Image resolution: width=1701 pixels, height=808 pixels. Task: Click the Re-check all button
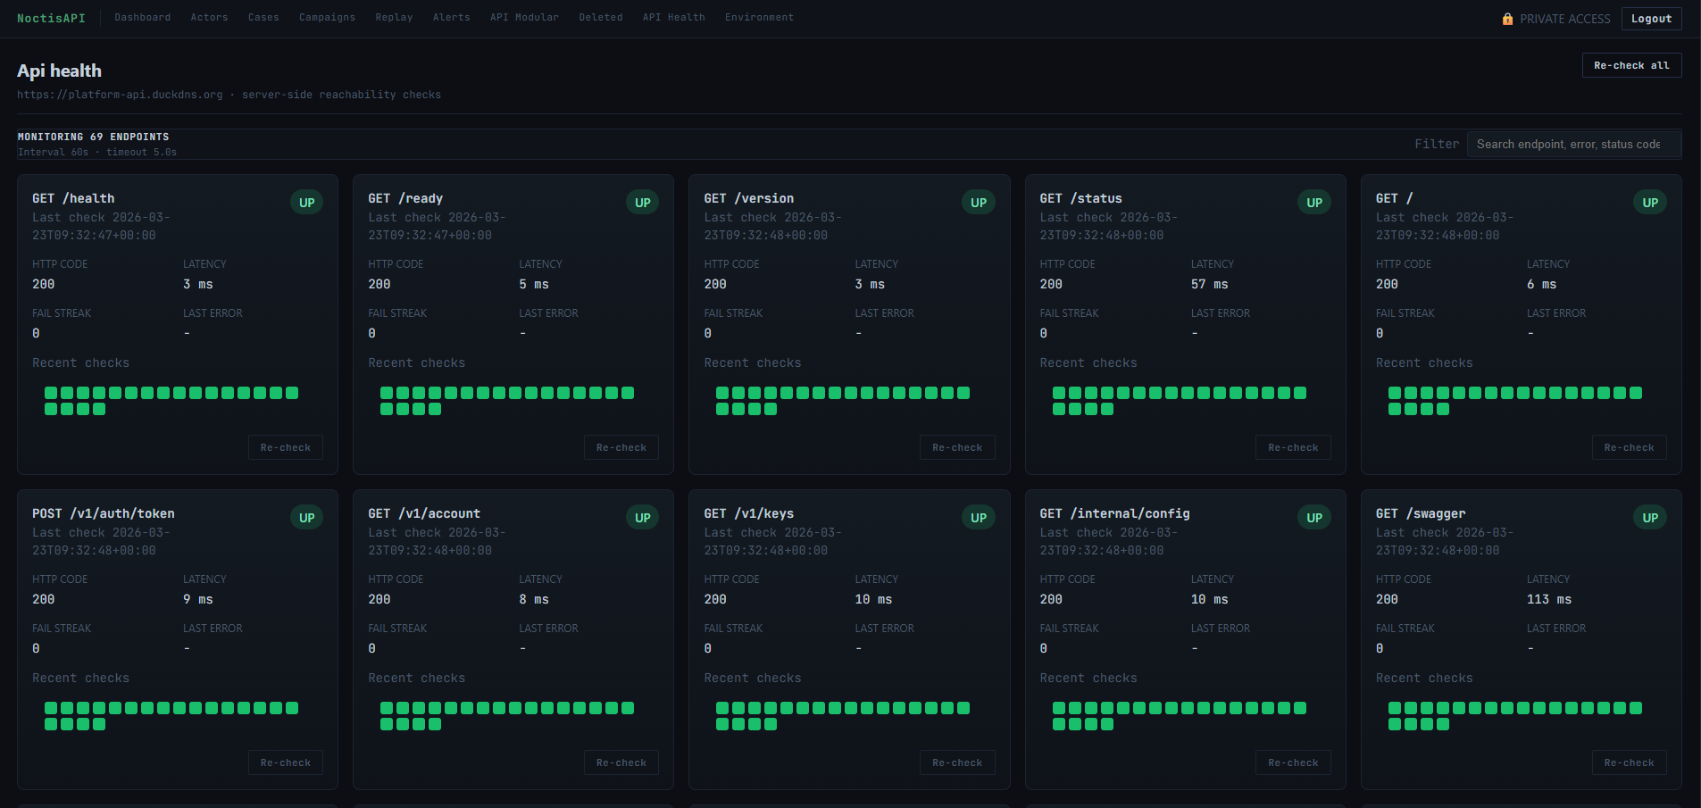click(x=1631, y=65)
